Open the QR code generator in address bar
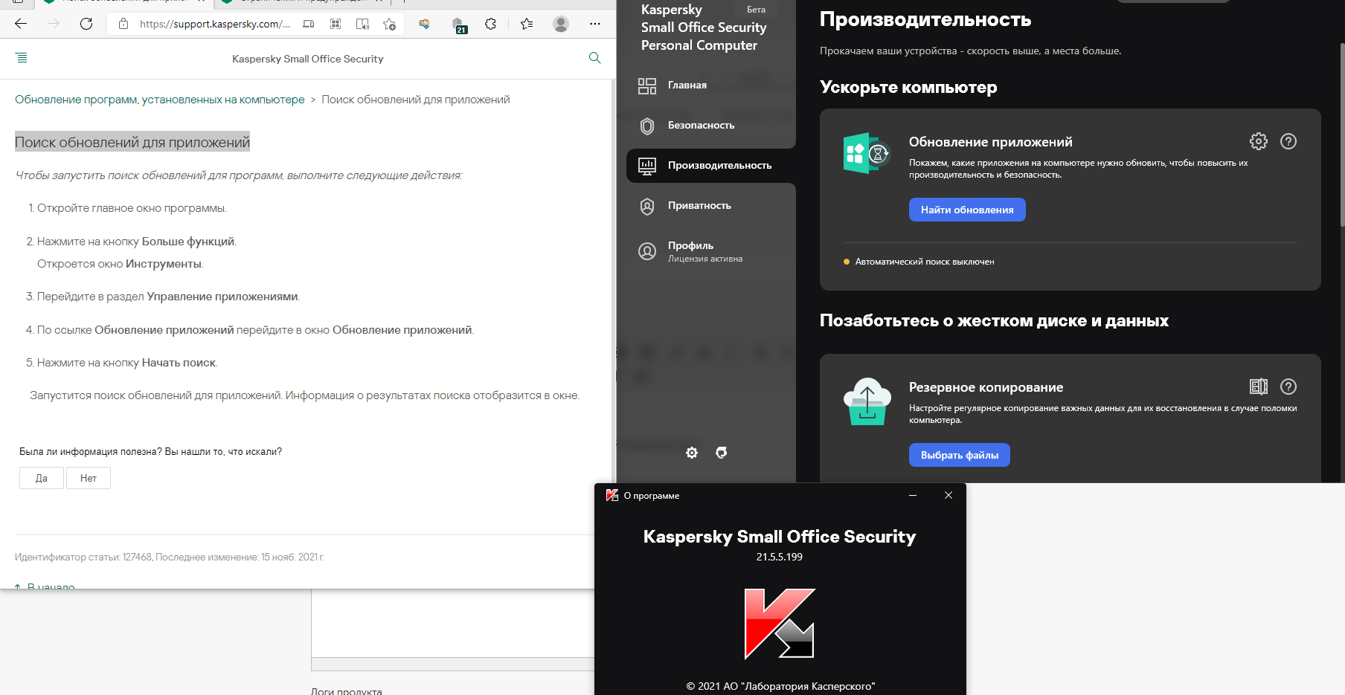 (x=336, y=24)
